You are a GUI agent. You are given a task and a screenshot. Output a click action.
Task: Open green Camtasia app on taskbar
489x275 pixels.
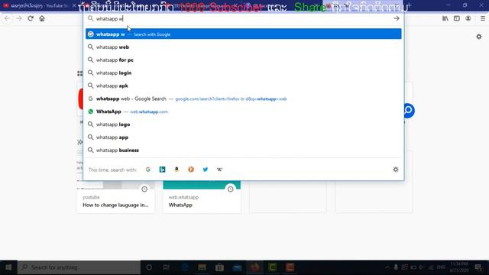273,267
